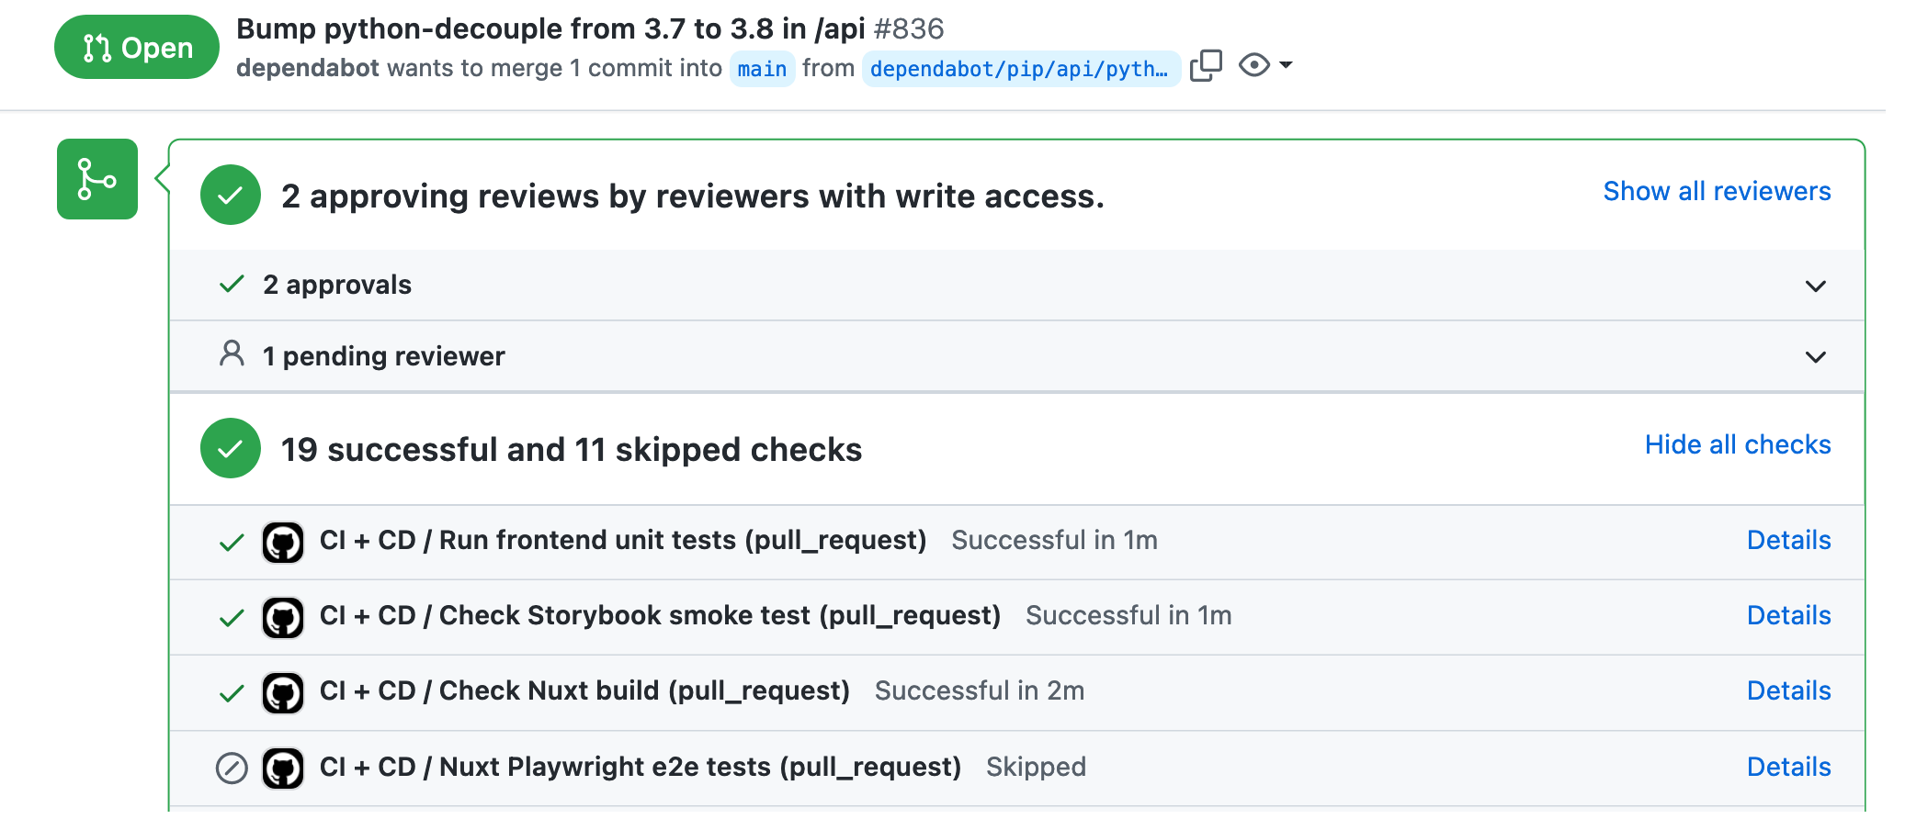This screenshot has width=1905, height=819.
Task: Select the main branch label
Action: click(x=761, y=68)
